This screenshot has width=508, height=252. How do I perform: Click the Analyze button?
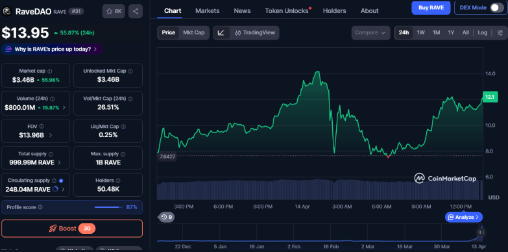coord(464,218)
